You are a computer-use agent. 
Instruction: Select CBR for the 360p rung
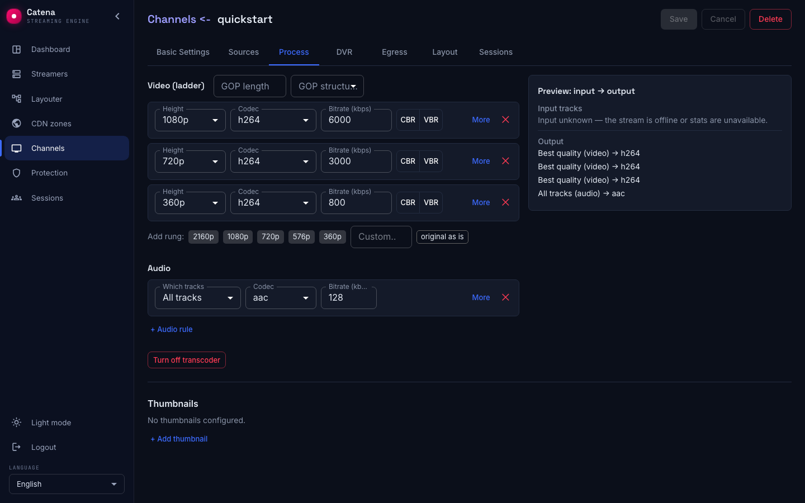click(x=408, y=202)
